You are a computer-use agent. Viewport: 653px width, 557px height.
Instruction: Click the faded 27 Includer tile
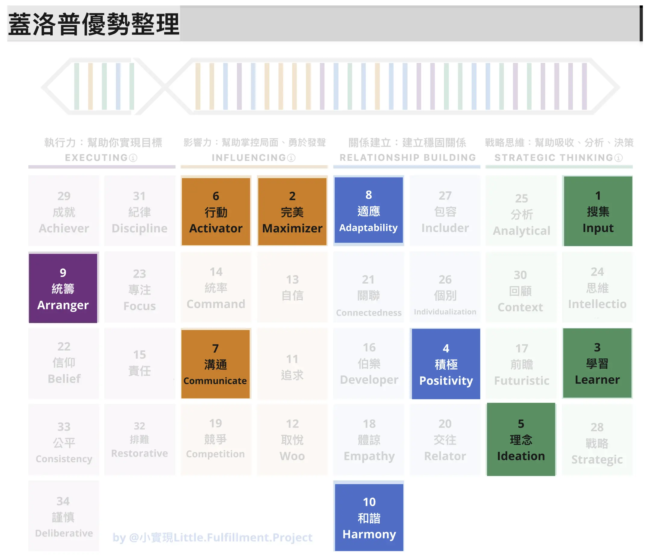[x=445, y=211]
